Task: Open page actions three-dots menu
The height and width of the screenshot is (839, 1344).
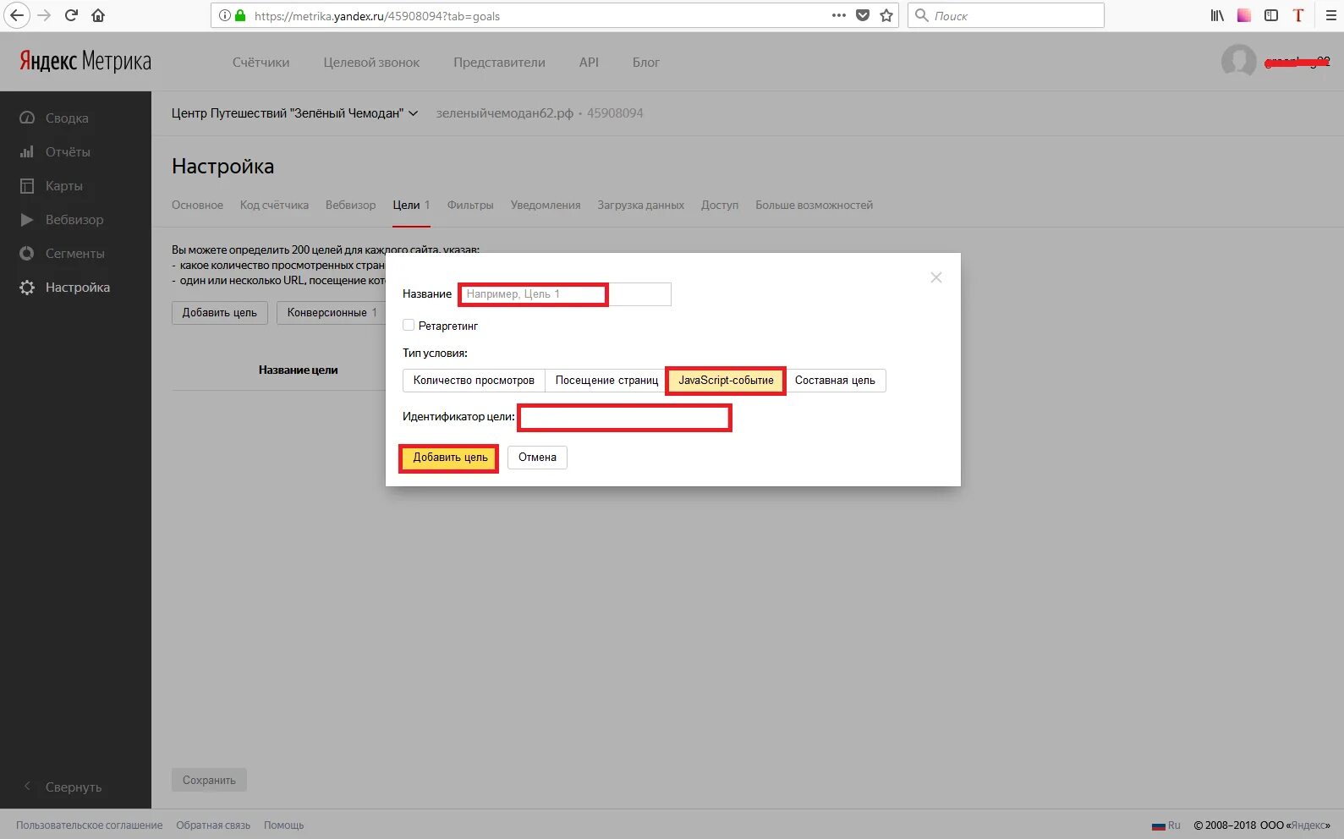Action: (x=839, y=15)
